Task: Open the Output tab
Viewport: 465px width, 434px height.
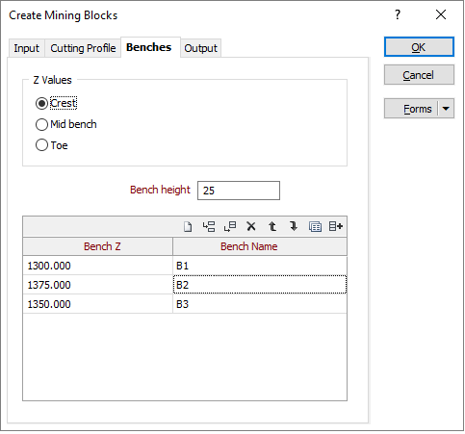Action: click(x=201, y=48)
